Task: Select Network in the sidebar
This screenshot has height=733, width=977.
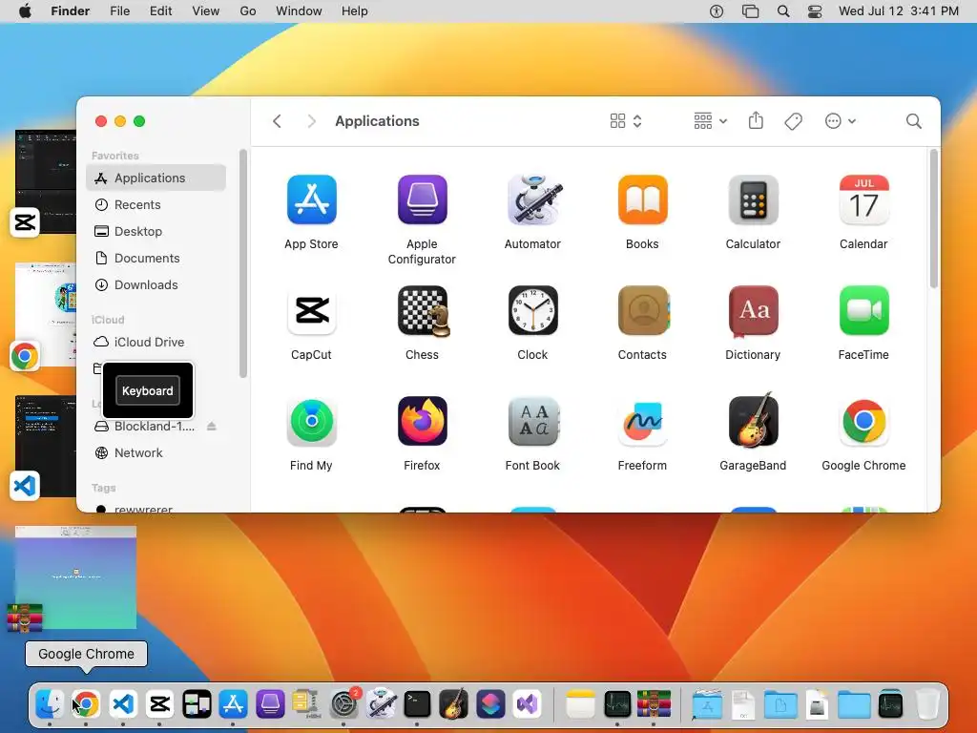Action: click(x=156, y=453)
